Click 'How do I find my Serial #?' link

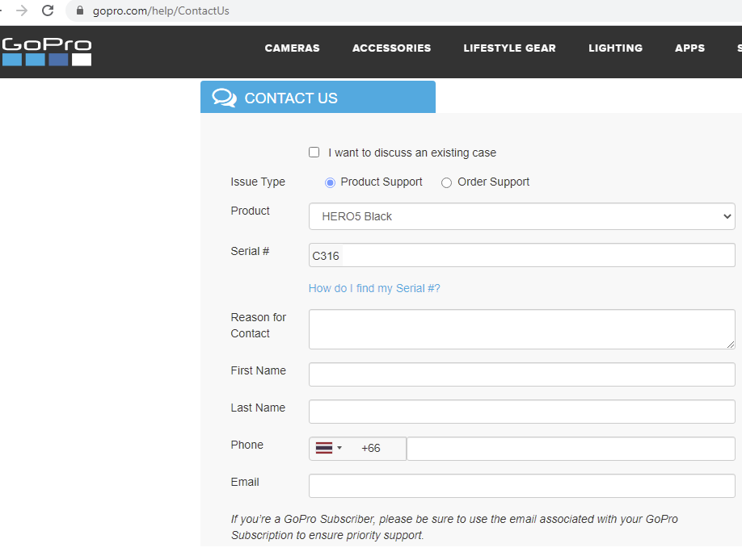point(374,287)
